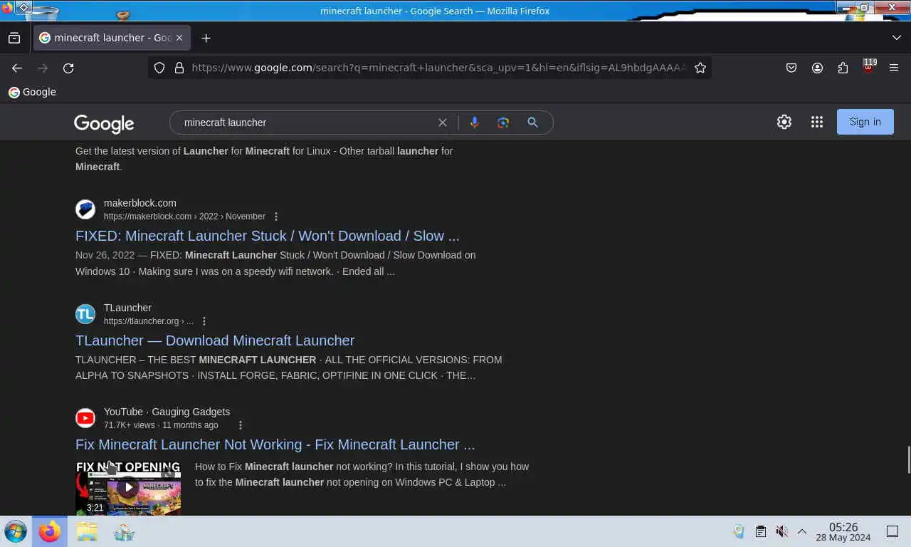Open Firefox application hamburger menu
Screen dimensions: 911x547
point(894,68)
